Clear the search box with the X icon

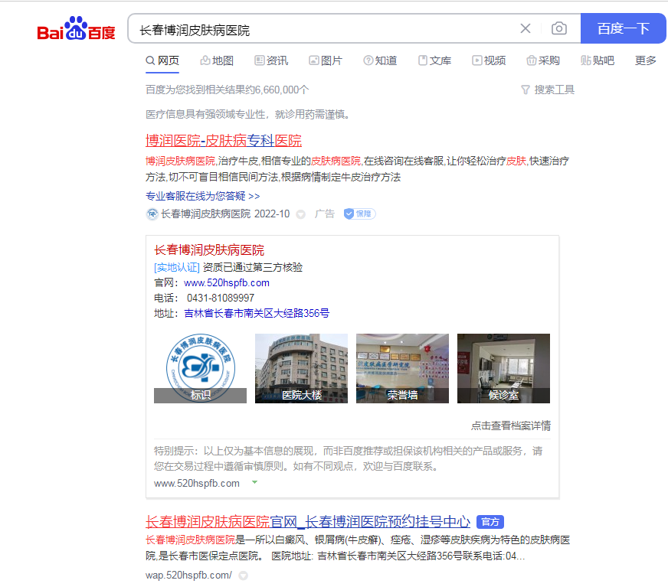pyautogui.click(x=526, y=28)
